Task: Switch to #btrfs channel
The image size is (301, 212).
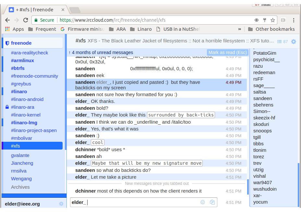Action: (18, 68)
